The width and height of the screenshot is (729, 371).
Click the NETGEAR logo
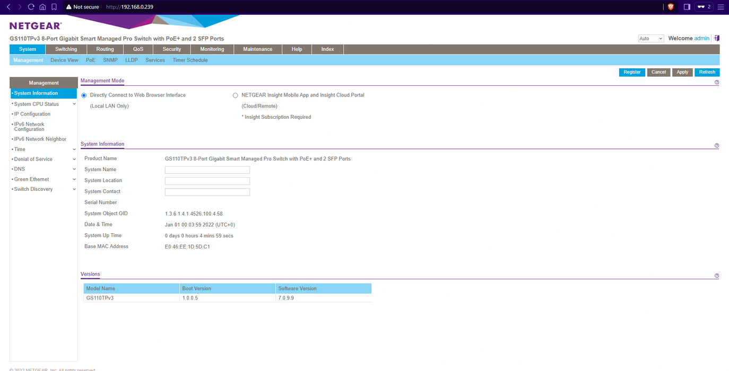pyautogui.click(x=36, y=26)
